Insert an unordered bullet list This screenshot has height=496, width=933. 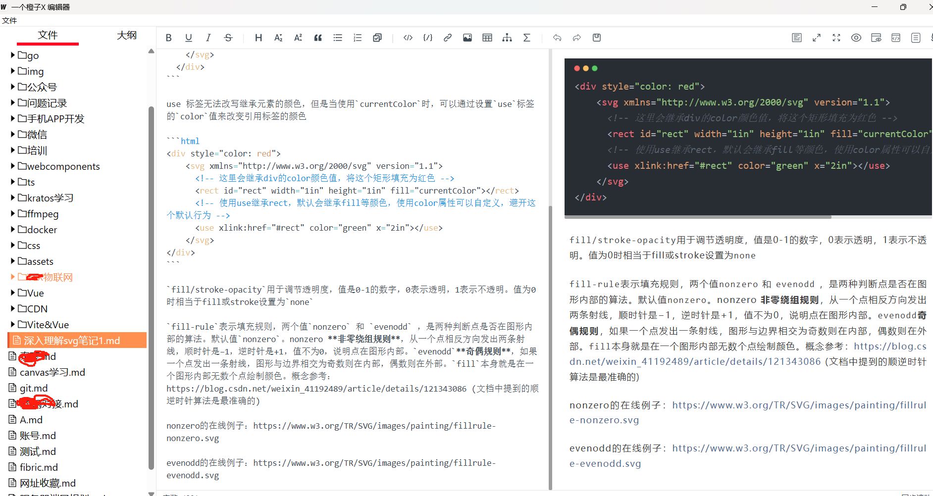click(338, 38)
